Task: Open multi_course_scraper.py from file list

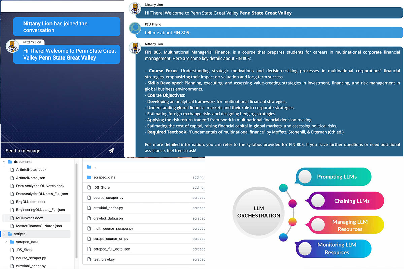Action: [113, 229]
